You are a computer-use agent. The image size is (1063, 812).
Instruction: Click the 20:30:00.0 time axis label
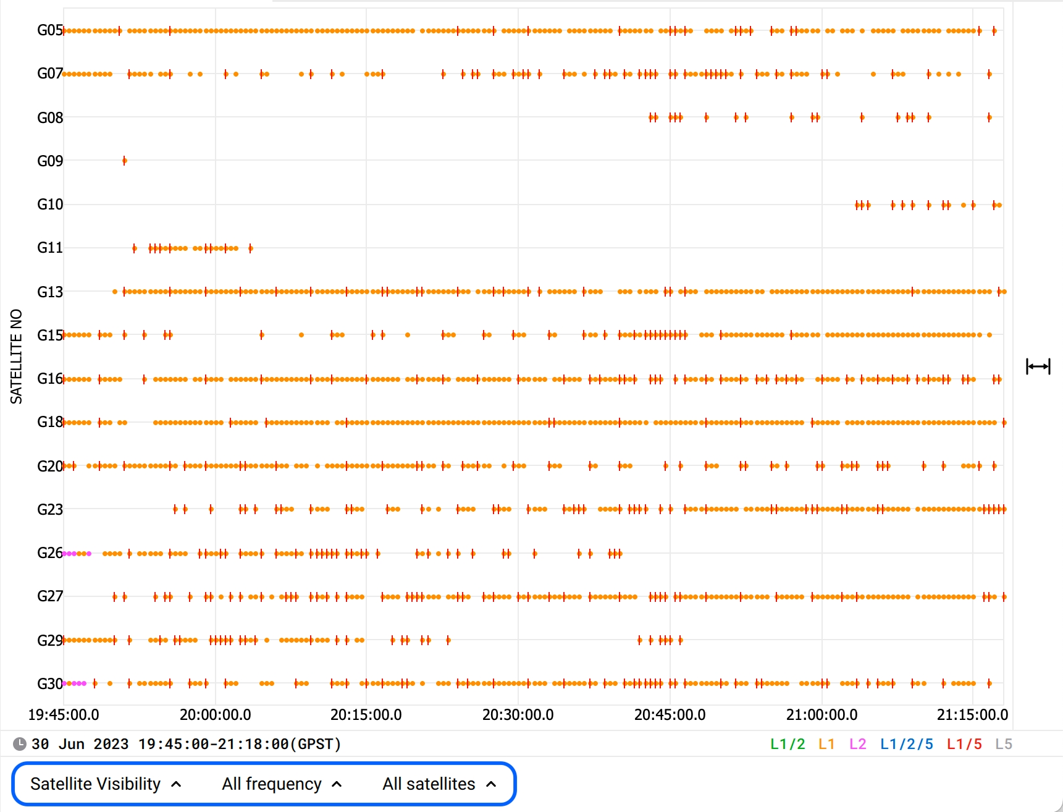point(518,715)
